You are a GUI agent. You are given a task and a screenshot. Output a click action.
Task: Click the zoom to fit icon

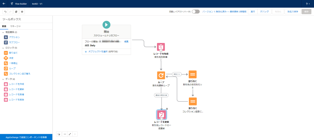pos(70,134)
